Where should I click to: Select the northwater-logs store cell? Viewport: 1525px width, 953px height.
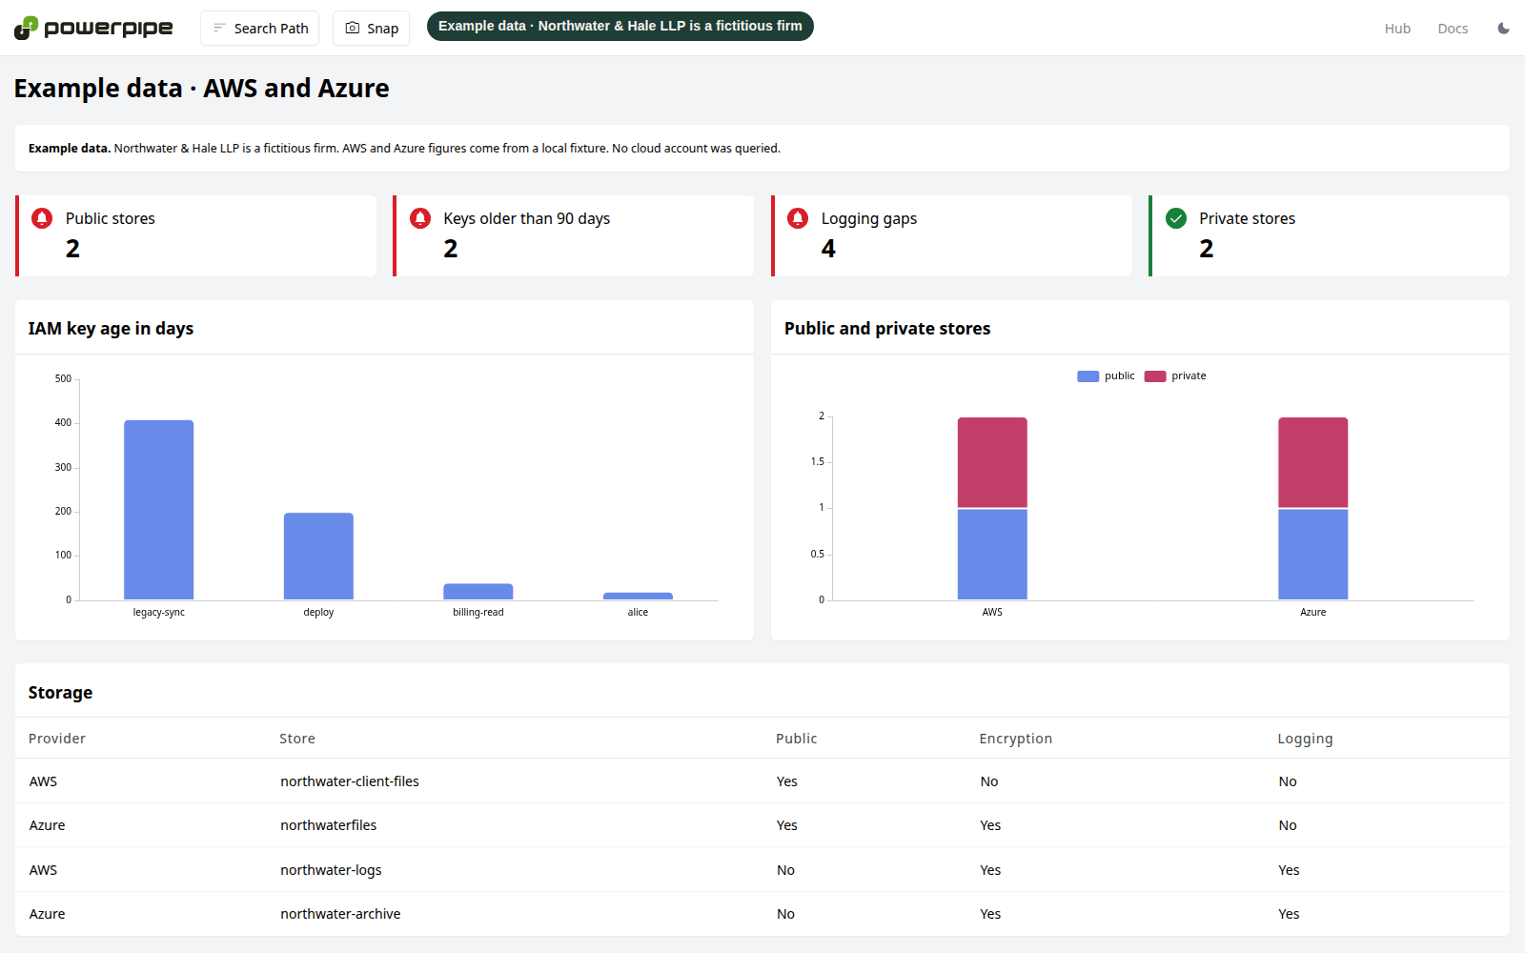(331, 870)
